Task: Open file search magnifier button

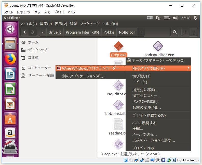Action: tap(175, 32)
